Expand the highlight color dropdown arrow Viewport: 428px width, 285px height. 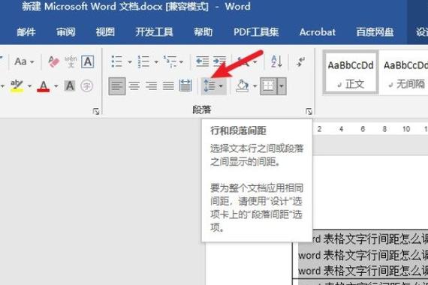pyautogui.click(x=29, y=86)
